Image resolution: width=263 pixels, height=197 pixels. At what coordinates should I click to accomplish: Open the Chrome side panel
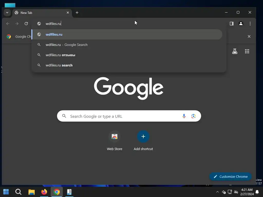click(x=232, y=24)
